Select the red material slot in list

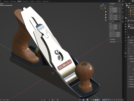131,28
